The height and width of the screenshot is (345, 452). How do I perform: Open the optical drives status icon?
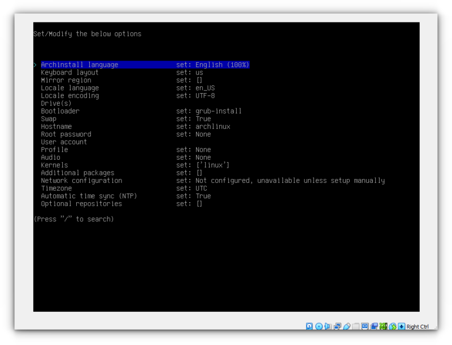(320, 326)
